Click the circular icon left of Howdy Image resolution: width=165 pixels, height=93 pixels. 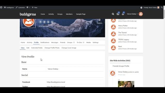pyautogui.click(x=141, y=7)
